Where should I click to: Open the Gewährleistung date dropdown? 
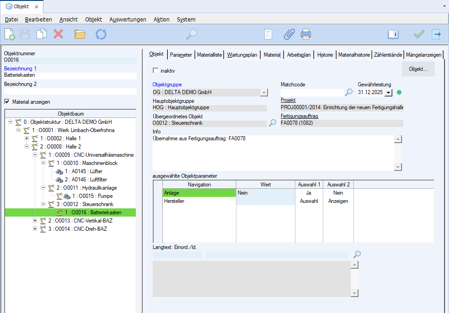(388, 93)
